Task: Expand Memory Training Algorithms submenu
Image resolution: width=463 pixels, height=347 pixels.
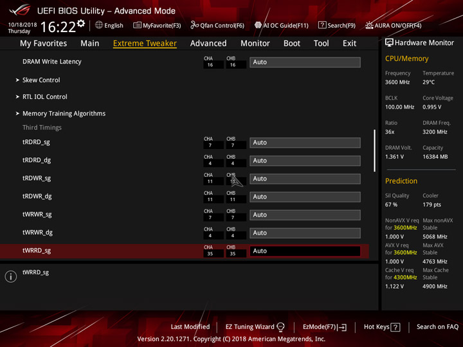Action: (x=64, y=114)
